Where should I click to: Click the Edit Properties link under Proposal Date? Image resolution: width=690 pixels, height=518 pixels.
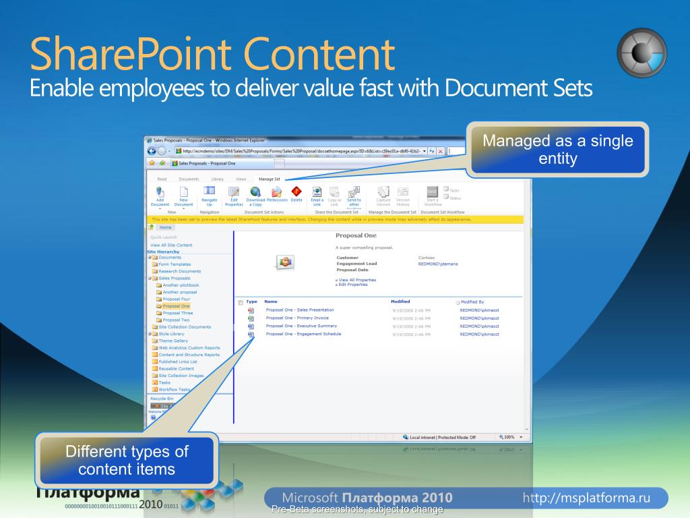(x=353, y=285)
